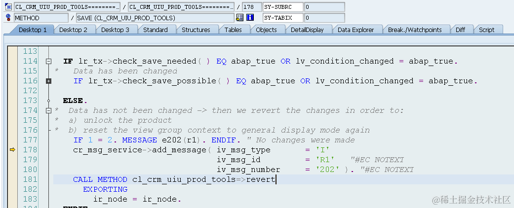Click the 'R1' literal on line 179
This screenshot has height=208, width=514.
click(325, 160)
